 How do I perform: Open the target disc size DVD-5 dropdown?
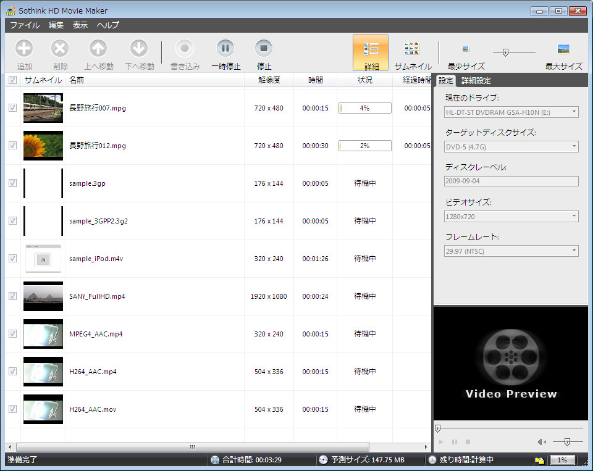click(511, 147)
